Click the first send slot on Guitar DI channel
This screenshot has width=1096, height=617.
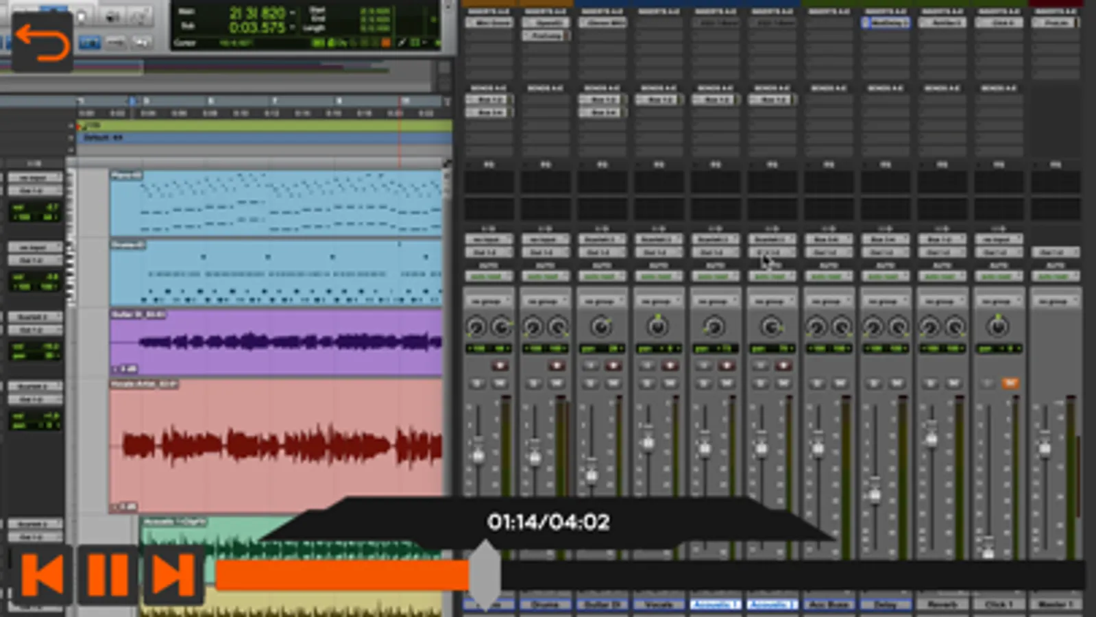click(602, 99)
